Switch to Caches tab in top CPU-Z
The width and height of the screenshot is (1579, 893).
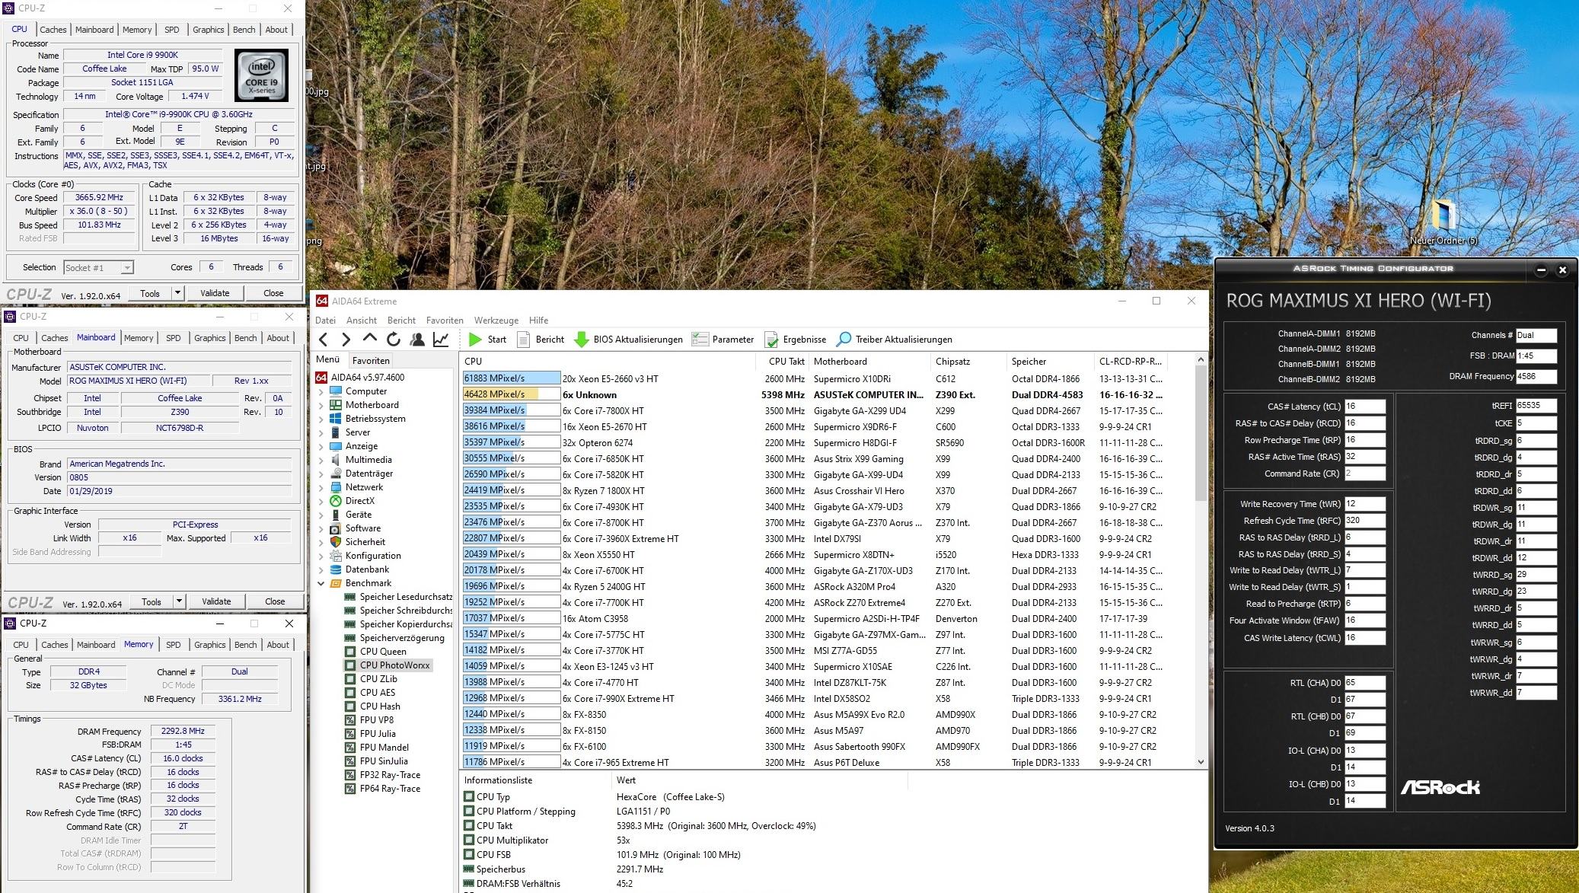point(53,30)
